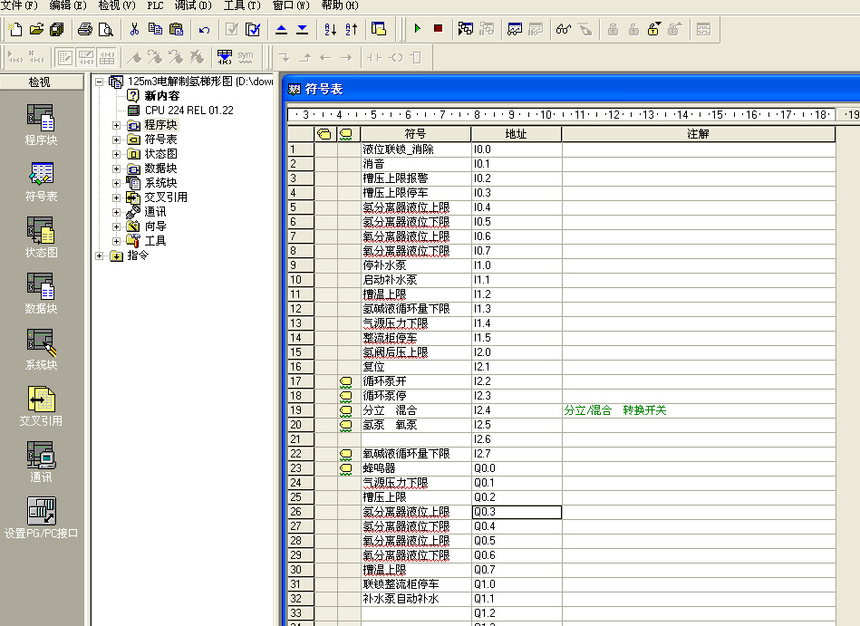Open the 程序块 icon in the view bar
Image resolution: width=860 pixels, height=626 pixels.
(x=41, y=124)
